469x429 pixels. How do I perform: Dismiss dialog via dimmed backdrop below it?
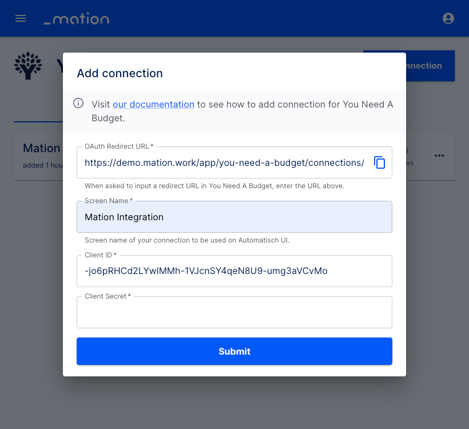[234, 402]
